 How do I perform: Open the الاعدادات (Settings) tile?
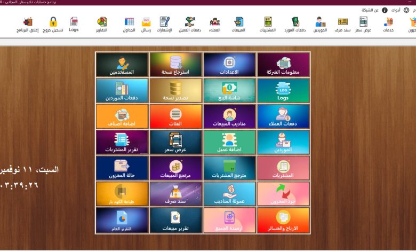[x=229, y=65]
